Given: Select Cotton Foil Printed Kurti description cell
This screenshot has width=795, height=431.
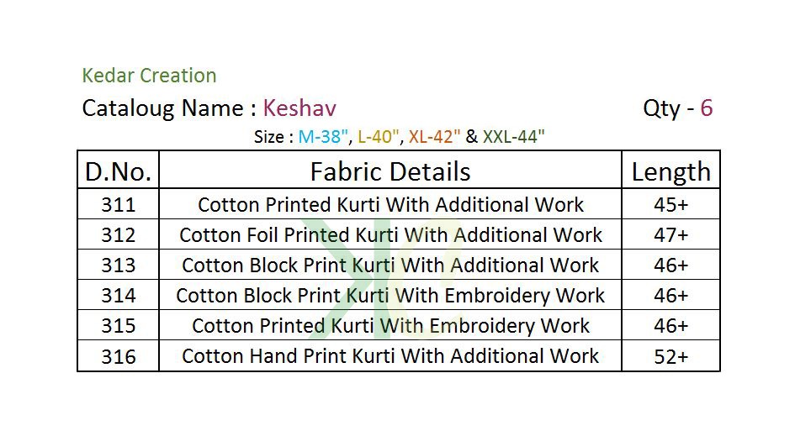Looking at the screenshot, I should 390,234.
